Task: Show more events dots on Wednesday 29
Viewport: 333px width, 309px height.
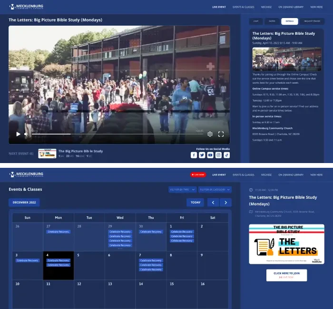Action: coord(120,249)
